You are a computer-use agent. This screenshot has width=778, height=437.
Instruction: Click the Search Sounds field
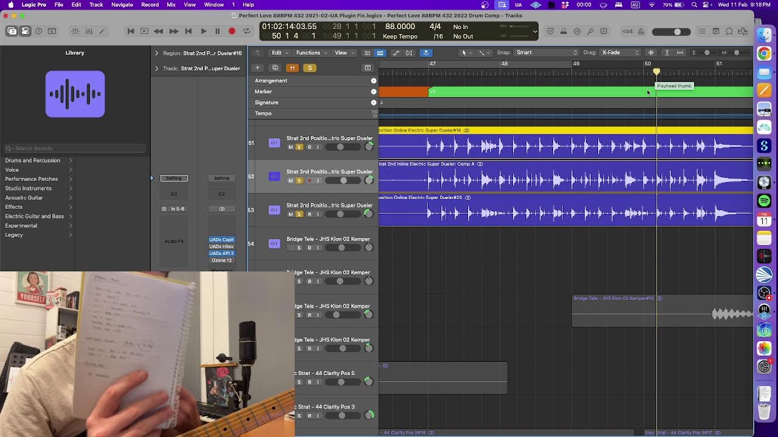(75, 148)
